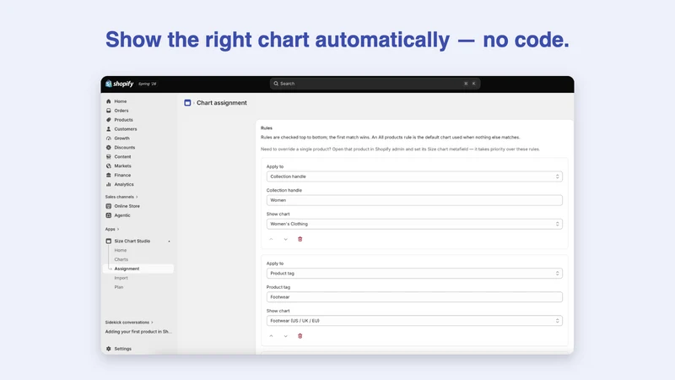The height and width of the screenshot is (380, 675).
Task: Go to Content page
Action: [x=122, y=156]
